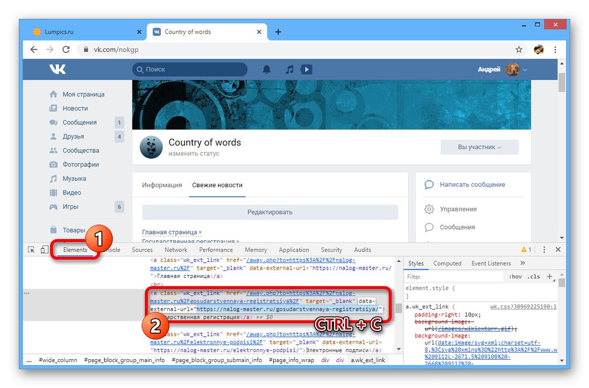The height and width of the screenshot is (388, 589).
Task: Go to VK home via logo
Action: pos(58,69)
